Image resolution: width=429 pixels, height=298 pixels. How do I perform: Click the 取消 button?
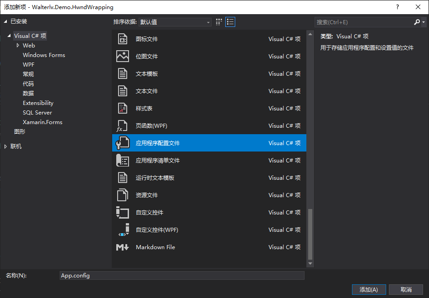[406, 289]
